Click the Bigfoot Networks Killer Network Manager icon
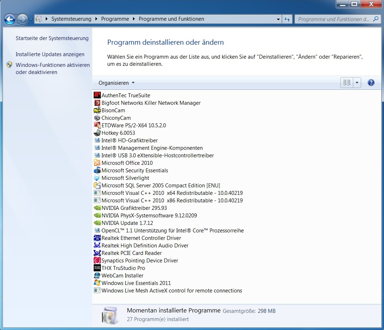Screen dimensions: 384x330 (97, 103)
